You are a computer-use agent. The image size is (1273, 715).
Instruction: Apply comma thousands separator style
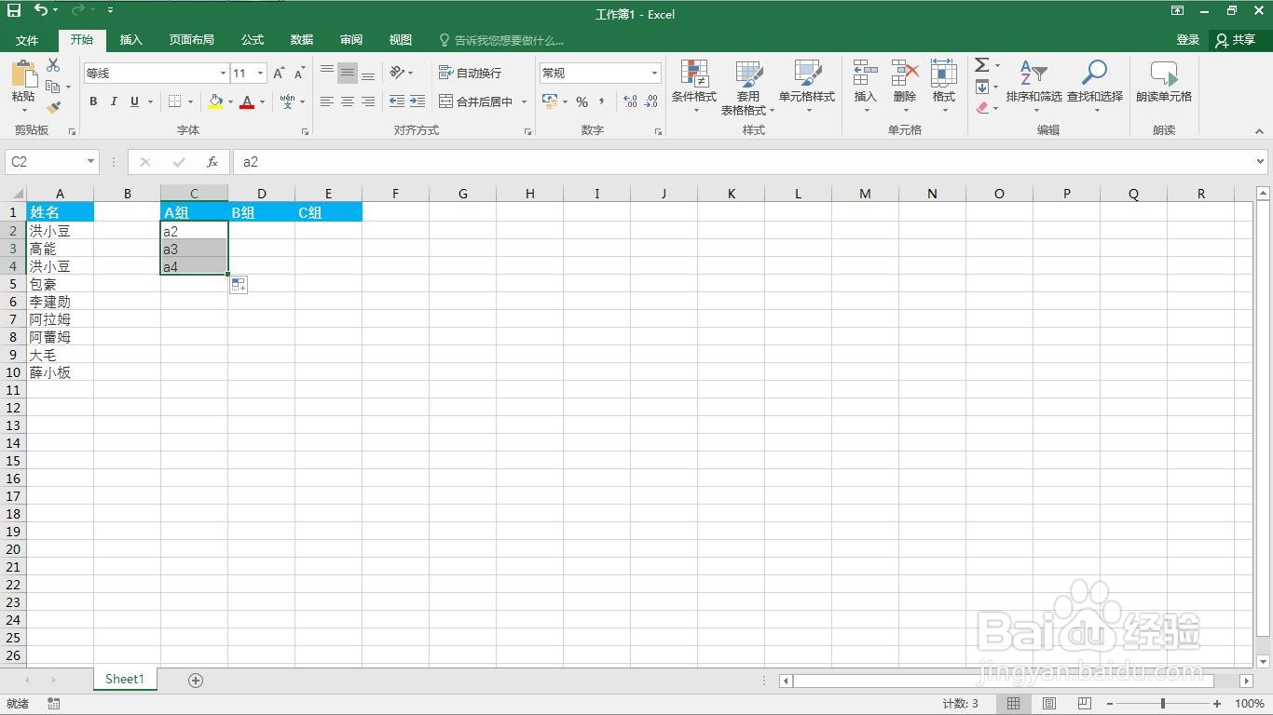tap(602, 101)
